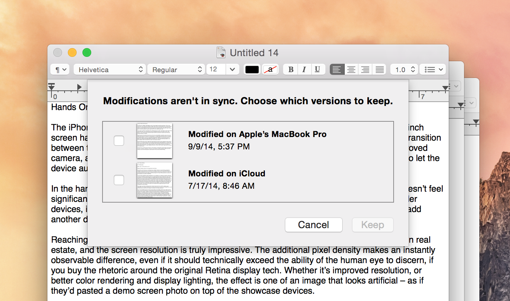This screenshot has height=301, width=510.
Task: Select the MacBook Pro version thumbnail
Action: (155, 141)
